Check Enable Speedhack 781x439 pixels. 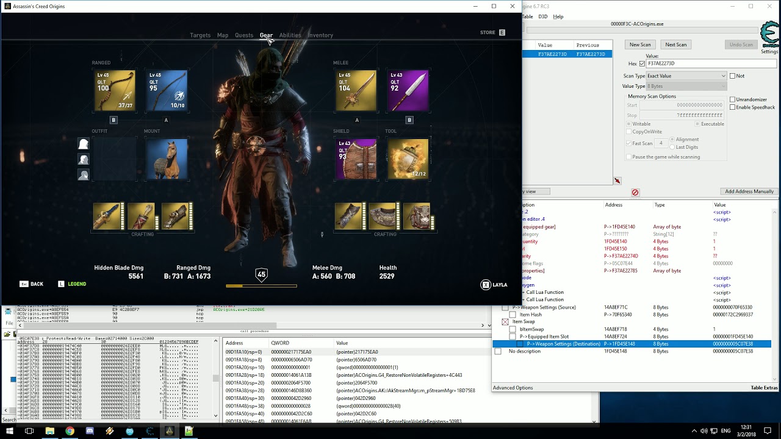(x=733, y=107)
